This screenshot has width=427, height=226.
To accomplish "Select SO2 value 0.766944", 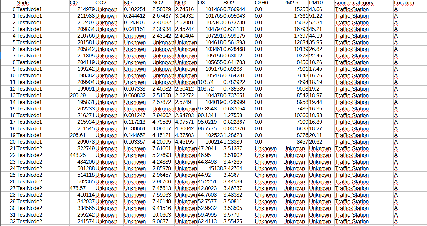I will (238, 9).
